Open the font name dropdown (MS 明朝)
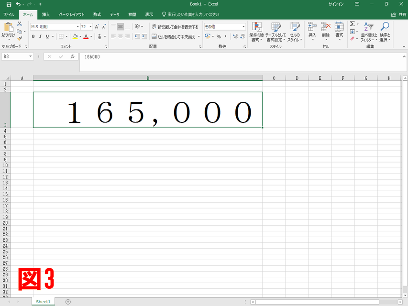The height and width of the screenshot is (306, 408). 77,27
